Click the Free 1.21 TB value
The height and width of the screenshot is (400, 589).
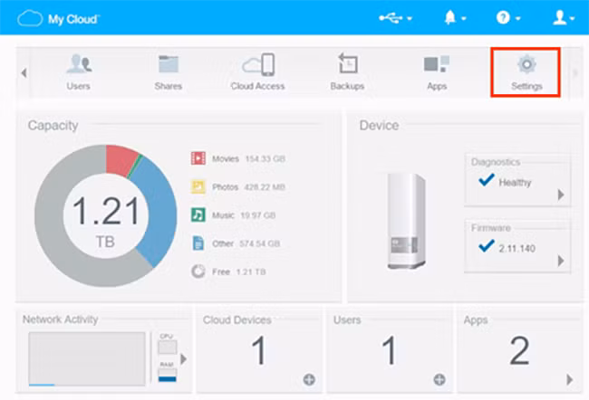pyautogui.click(x=251, y=271)
